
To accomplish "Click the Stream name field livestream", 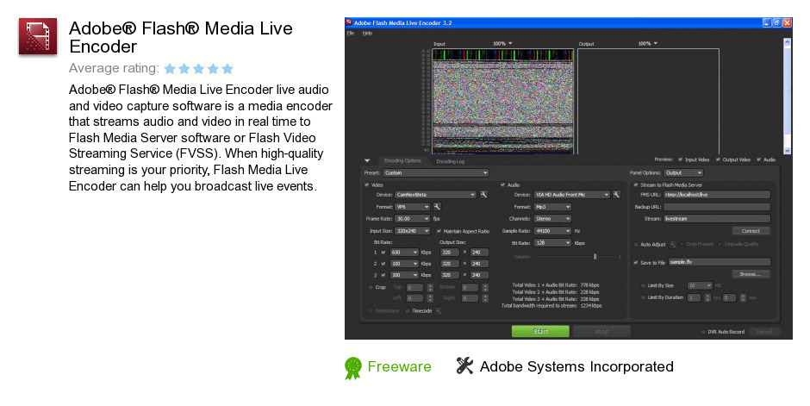I will coord(717,219).
